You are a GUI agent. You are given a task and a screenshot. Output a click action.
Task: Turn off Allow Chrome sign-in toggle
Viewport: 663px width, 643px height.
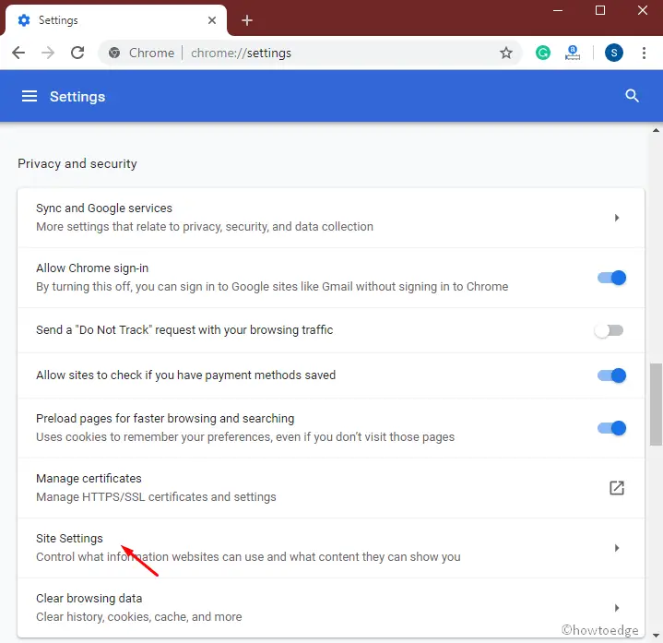pos(611,278)
